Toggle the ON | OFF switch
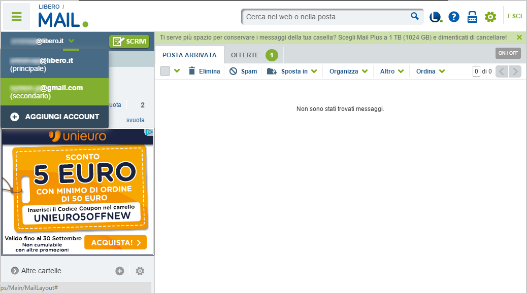 [508, 53]
